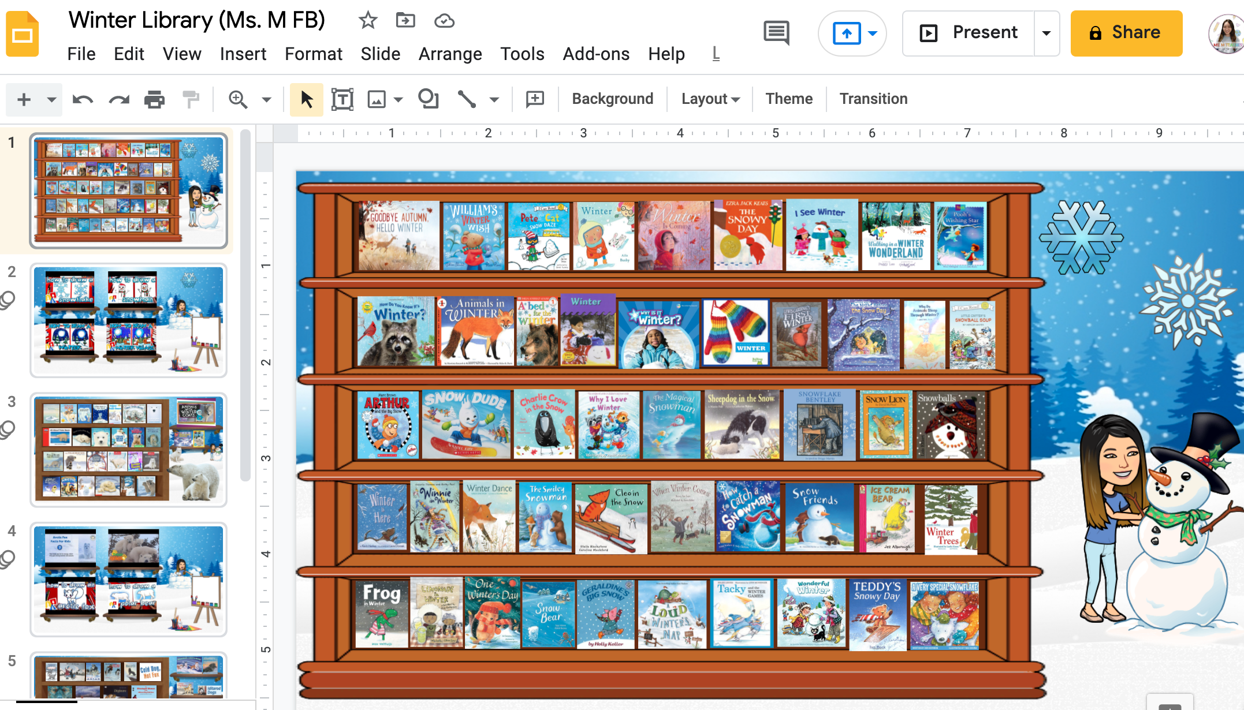This screenshot has height=710, width=1244.
Task: Click The Snowy Day book cover
Action: 747,235
